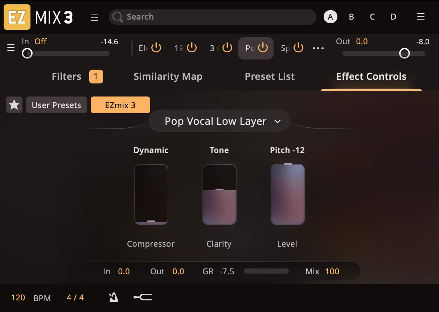Viewport: 439px width, 312px height.
Task: Click the metronome icon in the bottom bar
Action: click(113, 297)
